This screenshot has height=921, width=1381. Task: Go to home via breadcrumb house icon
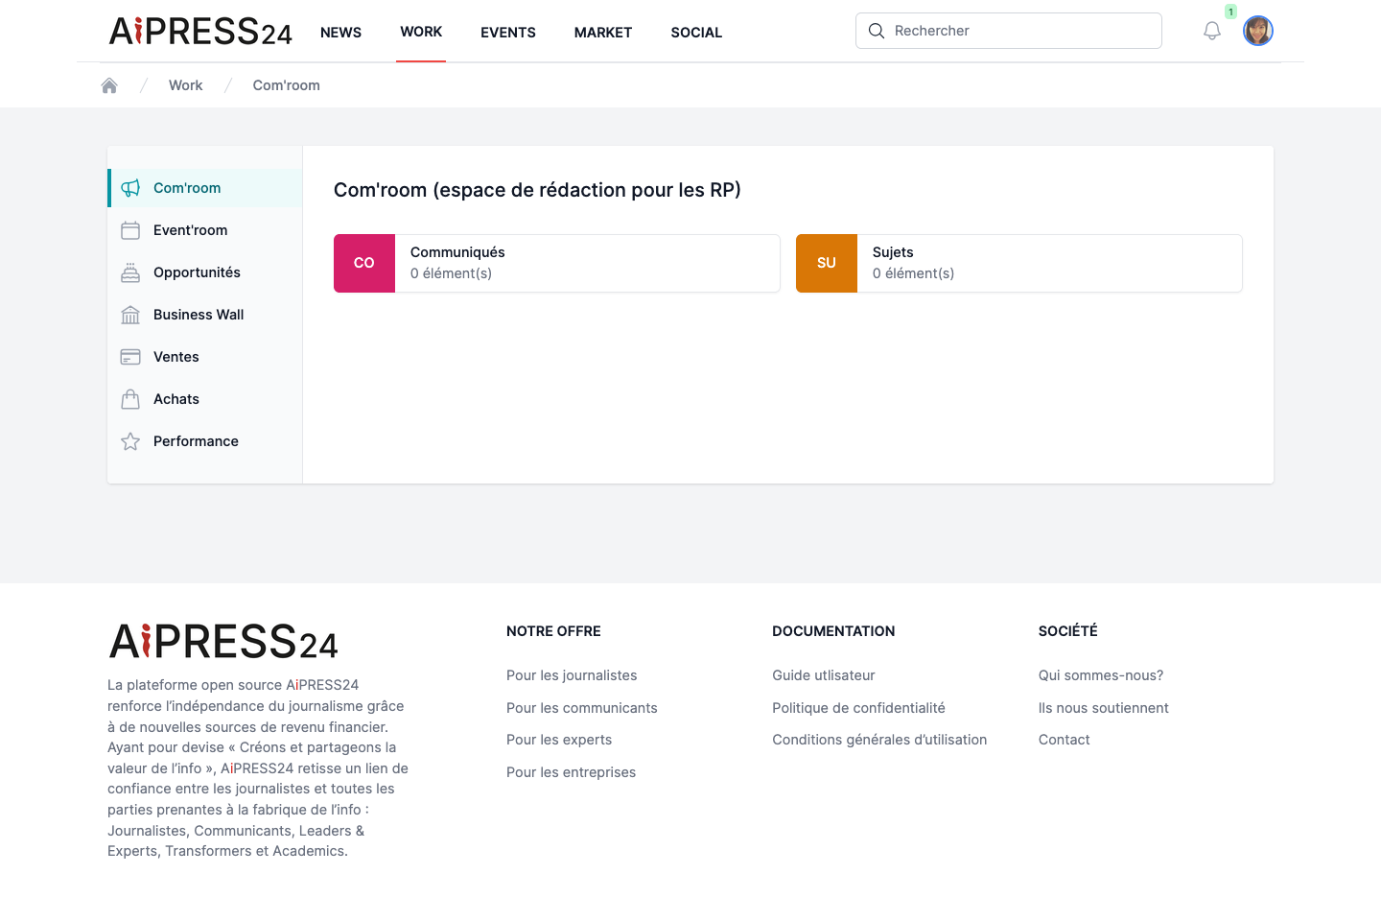tap(109, 85)
